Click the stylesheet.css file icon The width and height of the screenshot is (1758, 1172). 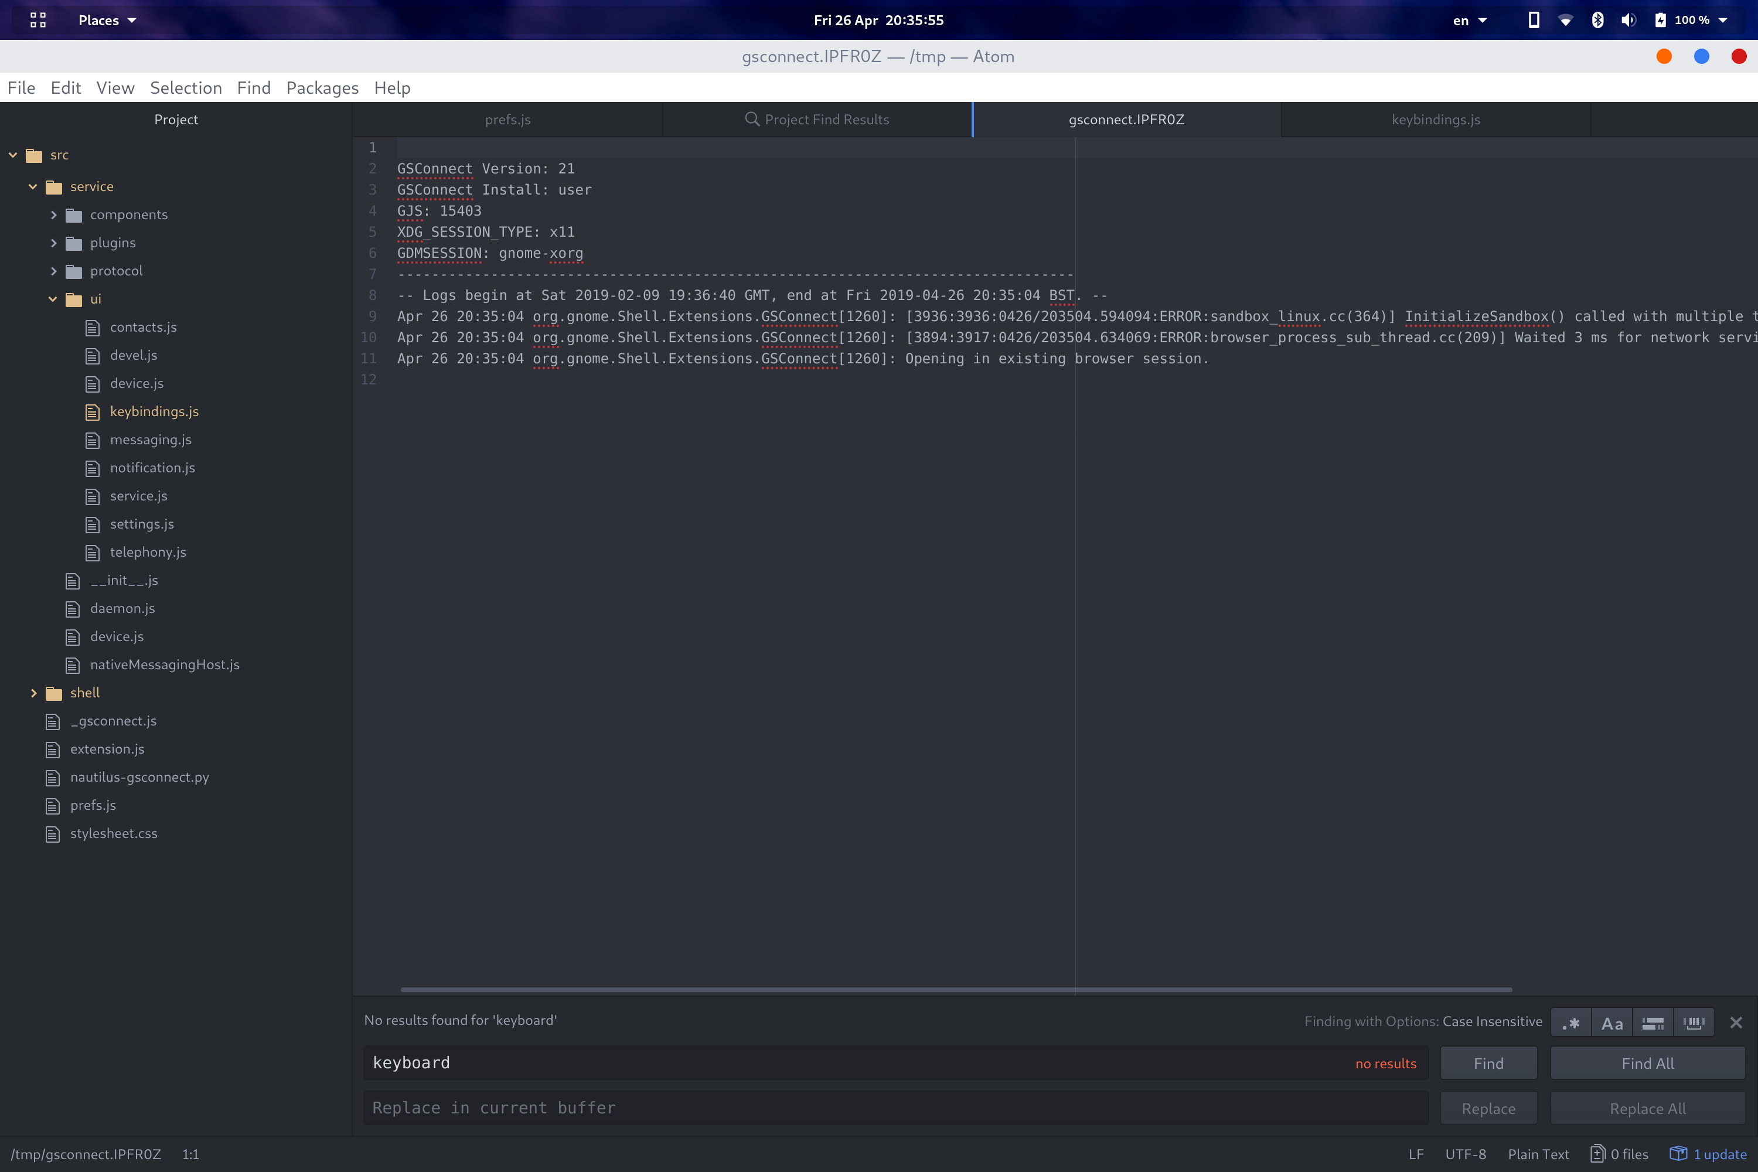tap(52, 834)
